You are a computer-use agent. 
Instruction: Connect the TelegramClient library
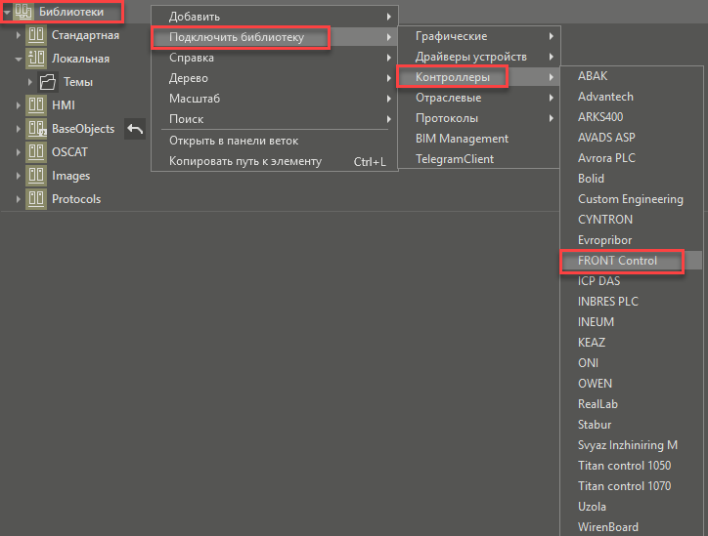[478, 159]
